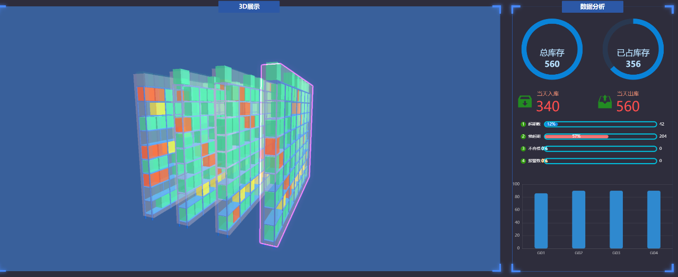Click the green number 2 badge
This screenshot has width=678, height=277.
point(523,137)
